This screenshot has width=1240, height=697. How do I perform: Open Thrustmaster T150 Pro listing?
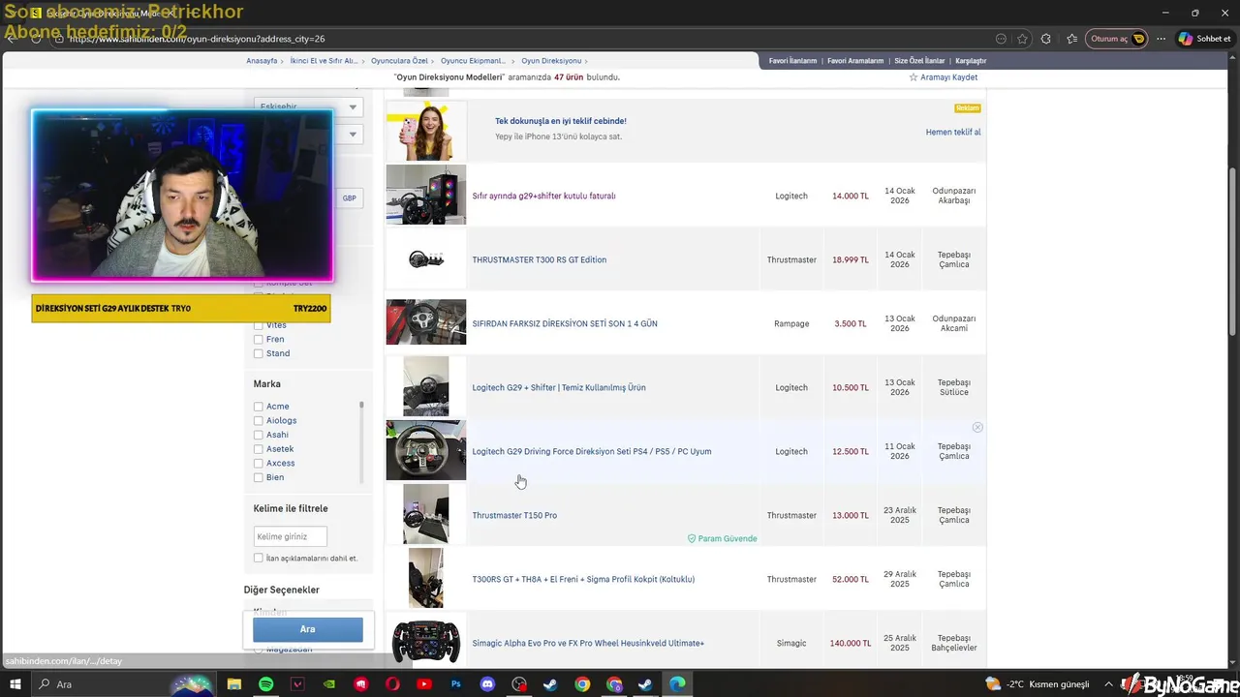point(514,515)
